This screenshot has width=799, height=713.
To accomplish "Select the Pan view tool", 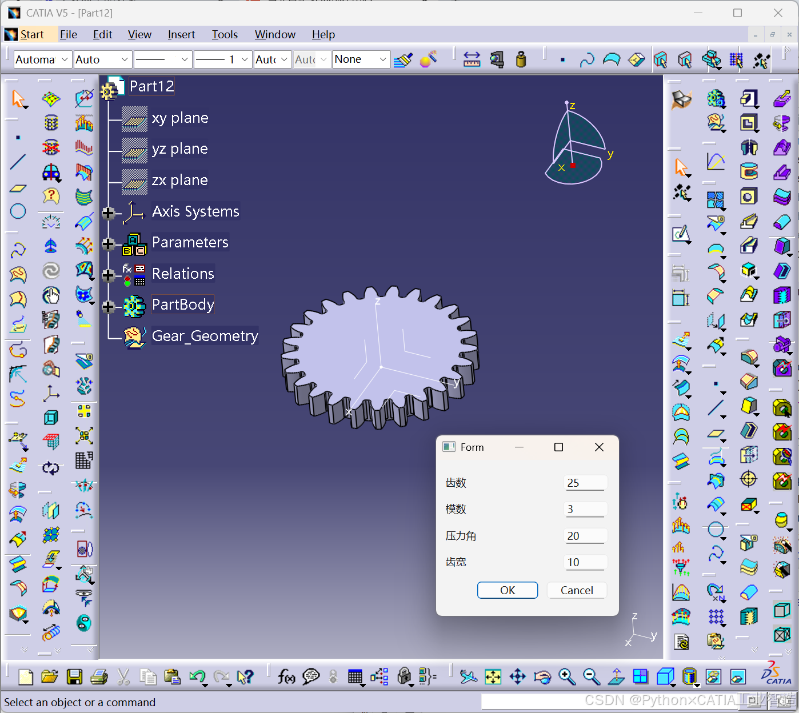I will [x=517, y=677].
